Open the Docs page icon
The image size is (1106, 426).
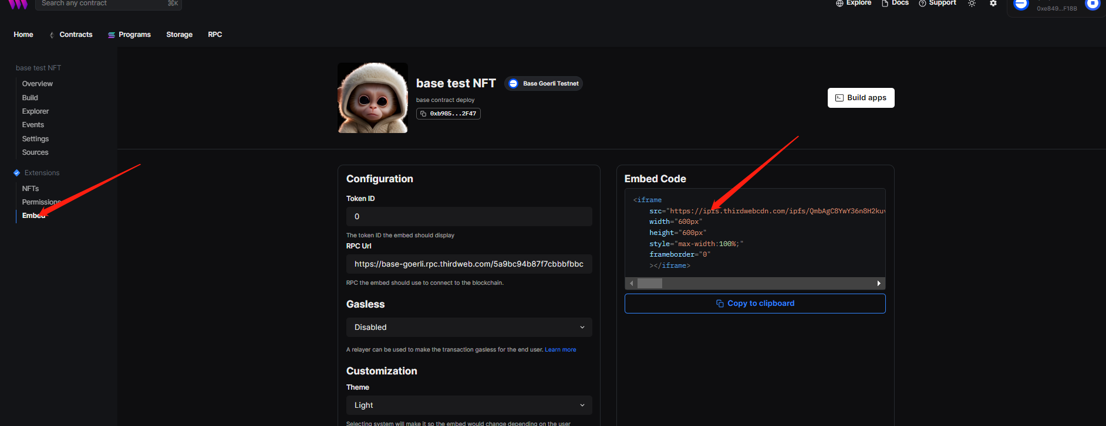click(x=885, y=3)
